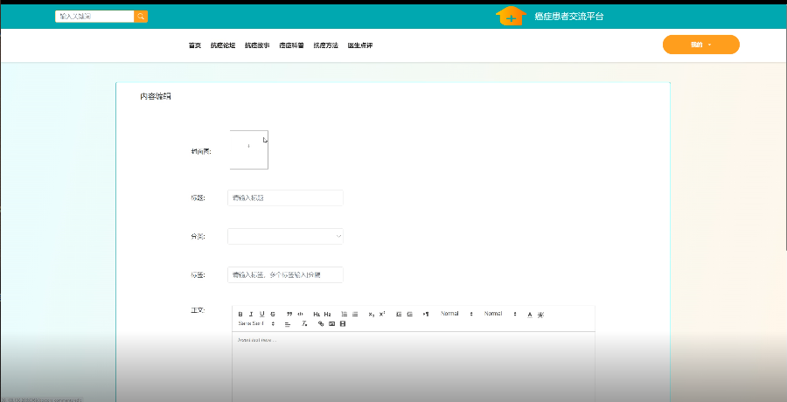Click the orange house logo icon
Image resolution: width=787 pixels, height=402 pixels.
pyautogui.click(x=511, y=16)
